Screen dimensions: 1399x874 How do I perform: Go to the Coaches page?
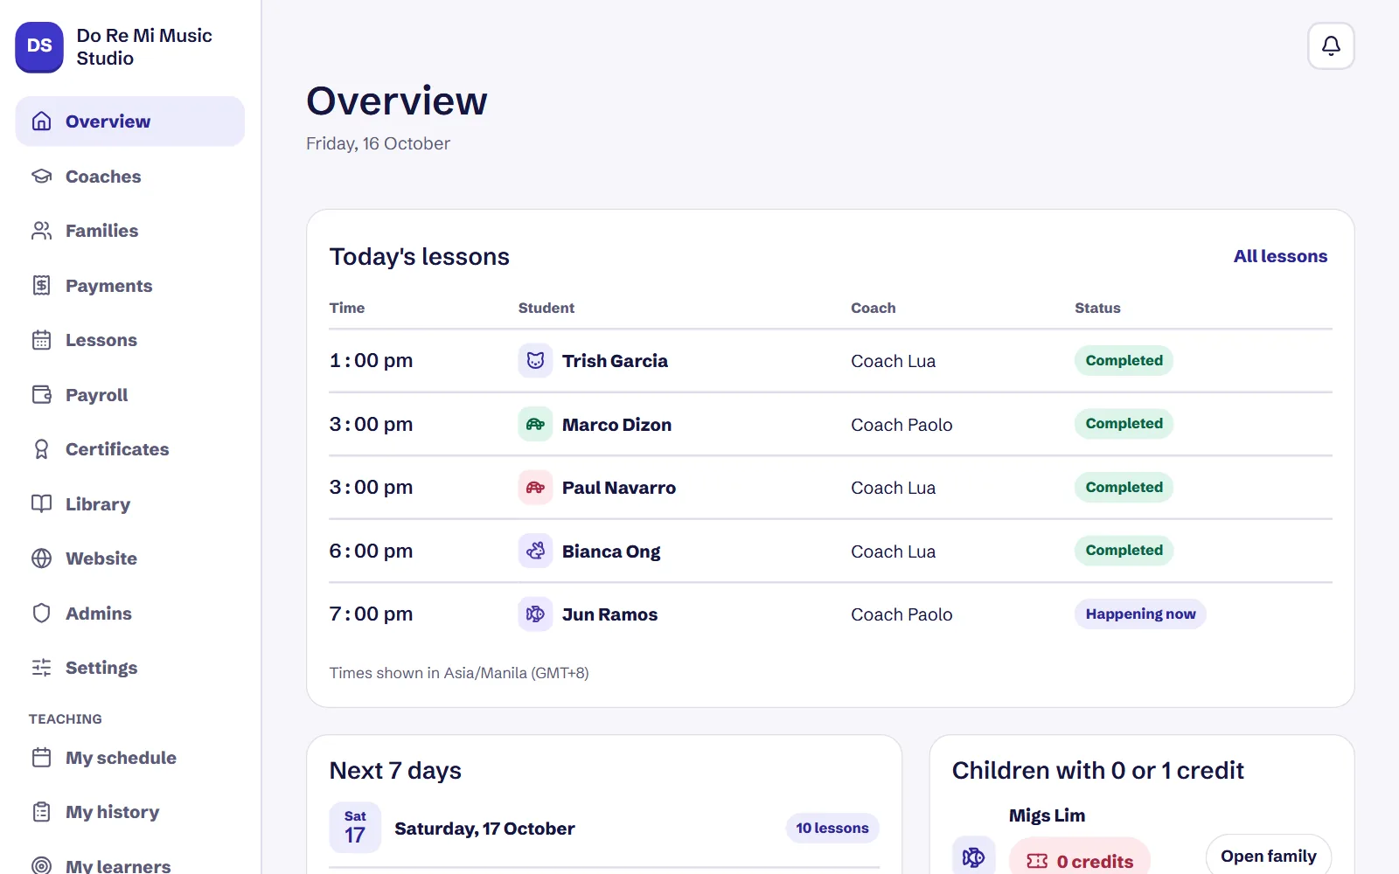coord(130,177)
